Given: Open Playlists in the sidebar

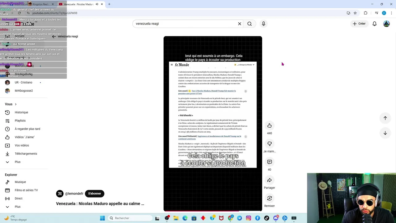Looking at the screenshot, I should [x=20, y=120].
